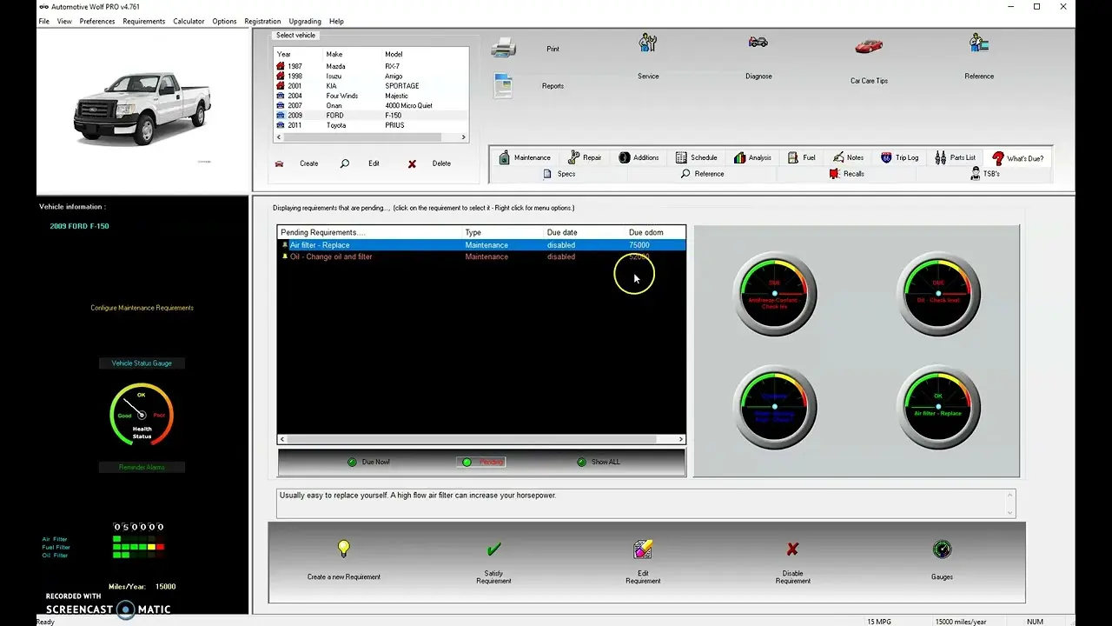
Task: Open the Recalls tab
Action: pyautogui.click(x=847, y=174)
